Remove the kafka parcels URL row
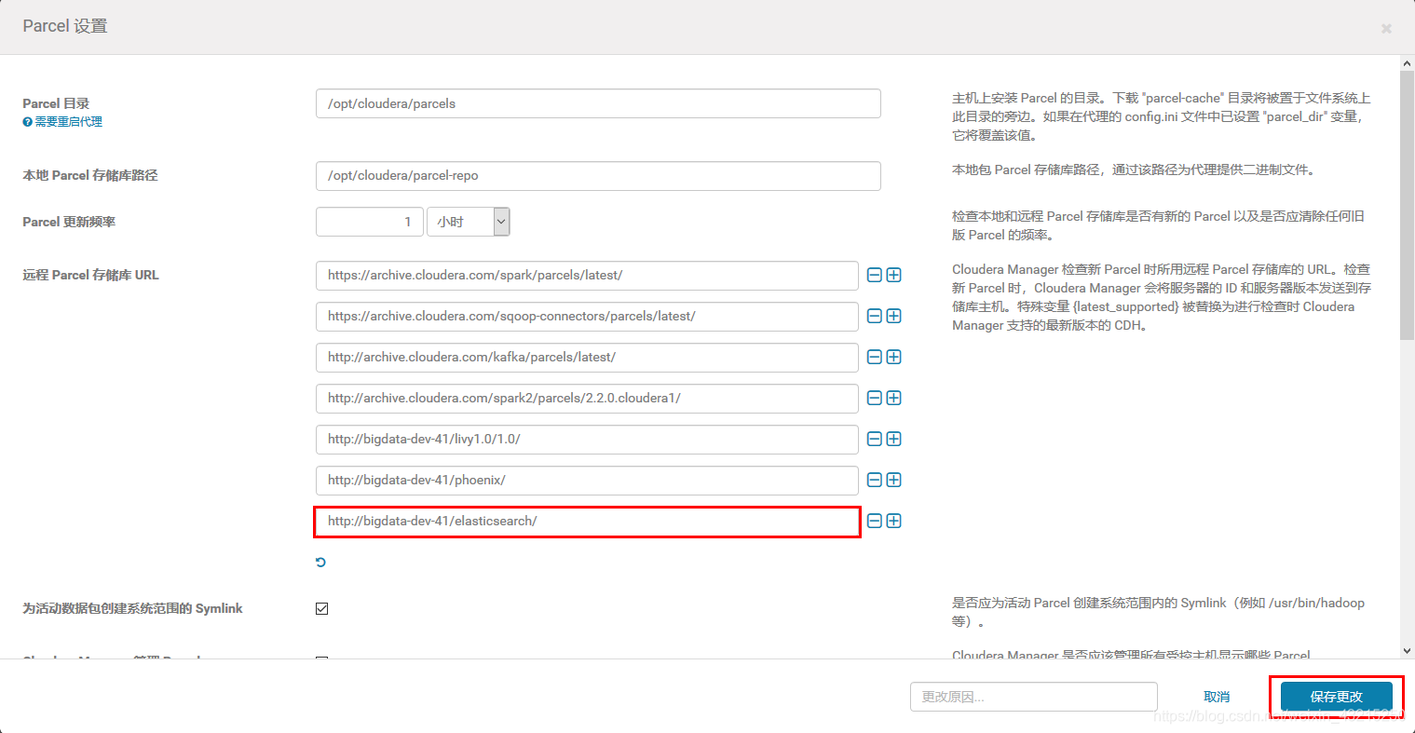Viewport: 1415px width, 733px height. [875, 357]
